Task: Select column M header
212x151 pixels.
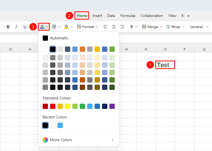Action: [x=127, y=49]
